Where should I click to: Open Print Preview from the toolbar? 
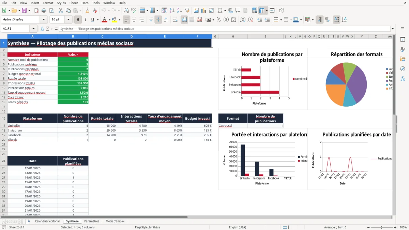tap(51, 11)
